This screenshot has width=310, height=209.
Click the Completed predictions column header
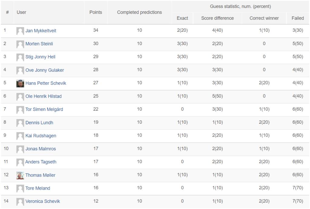pos(139,12)
